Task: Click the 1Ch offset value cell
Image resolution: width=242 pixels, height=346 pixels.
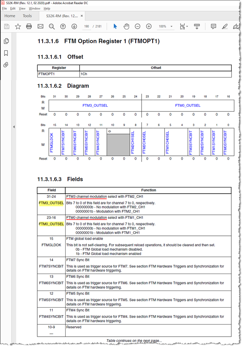Action: click(x=156, y=74)
